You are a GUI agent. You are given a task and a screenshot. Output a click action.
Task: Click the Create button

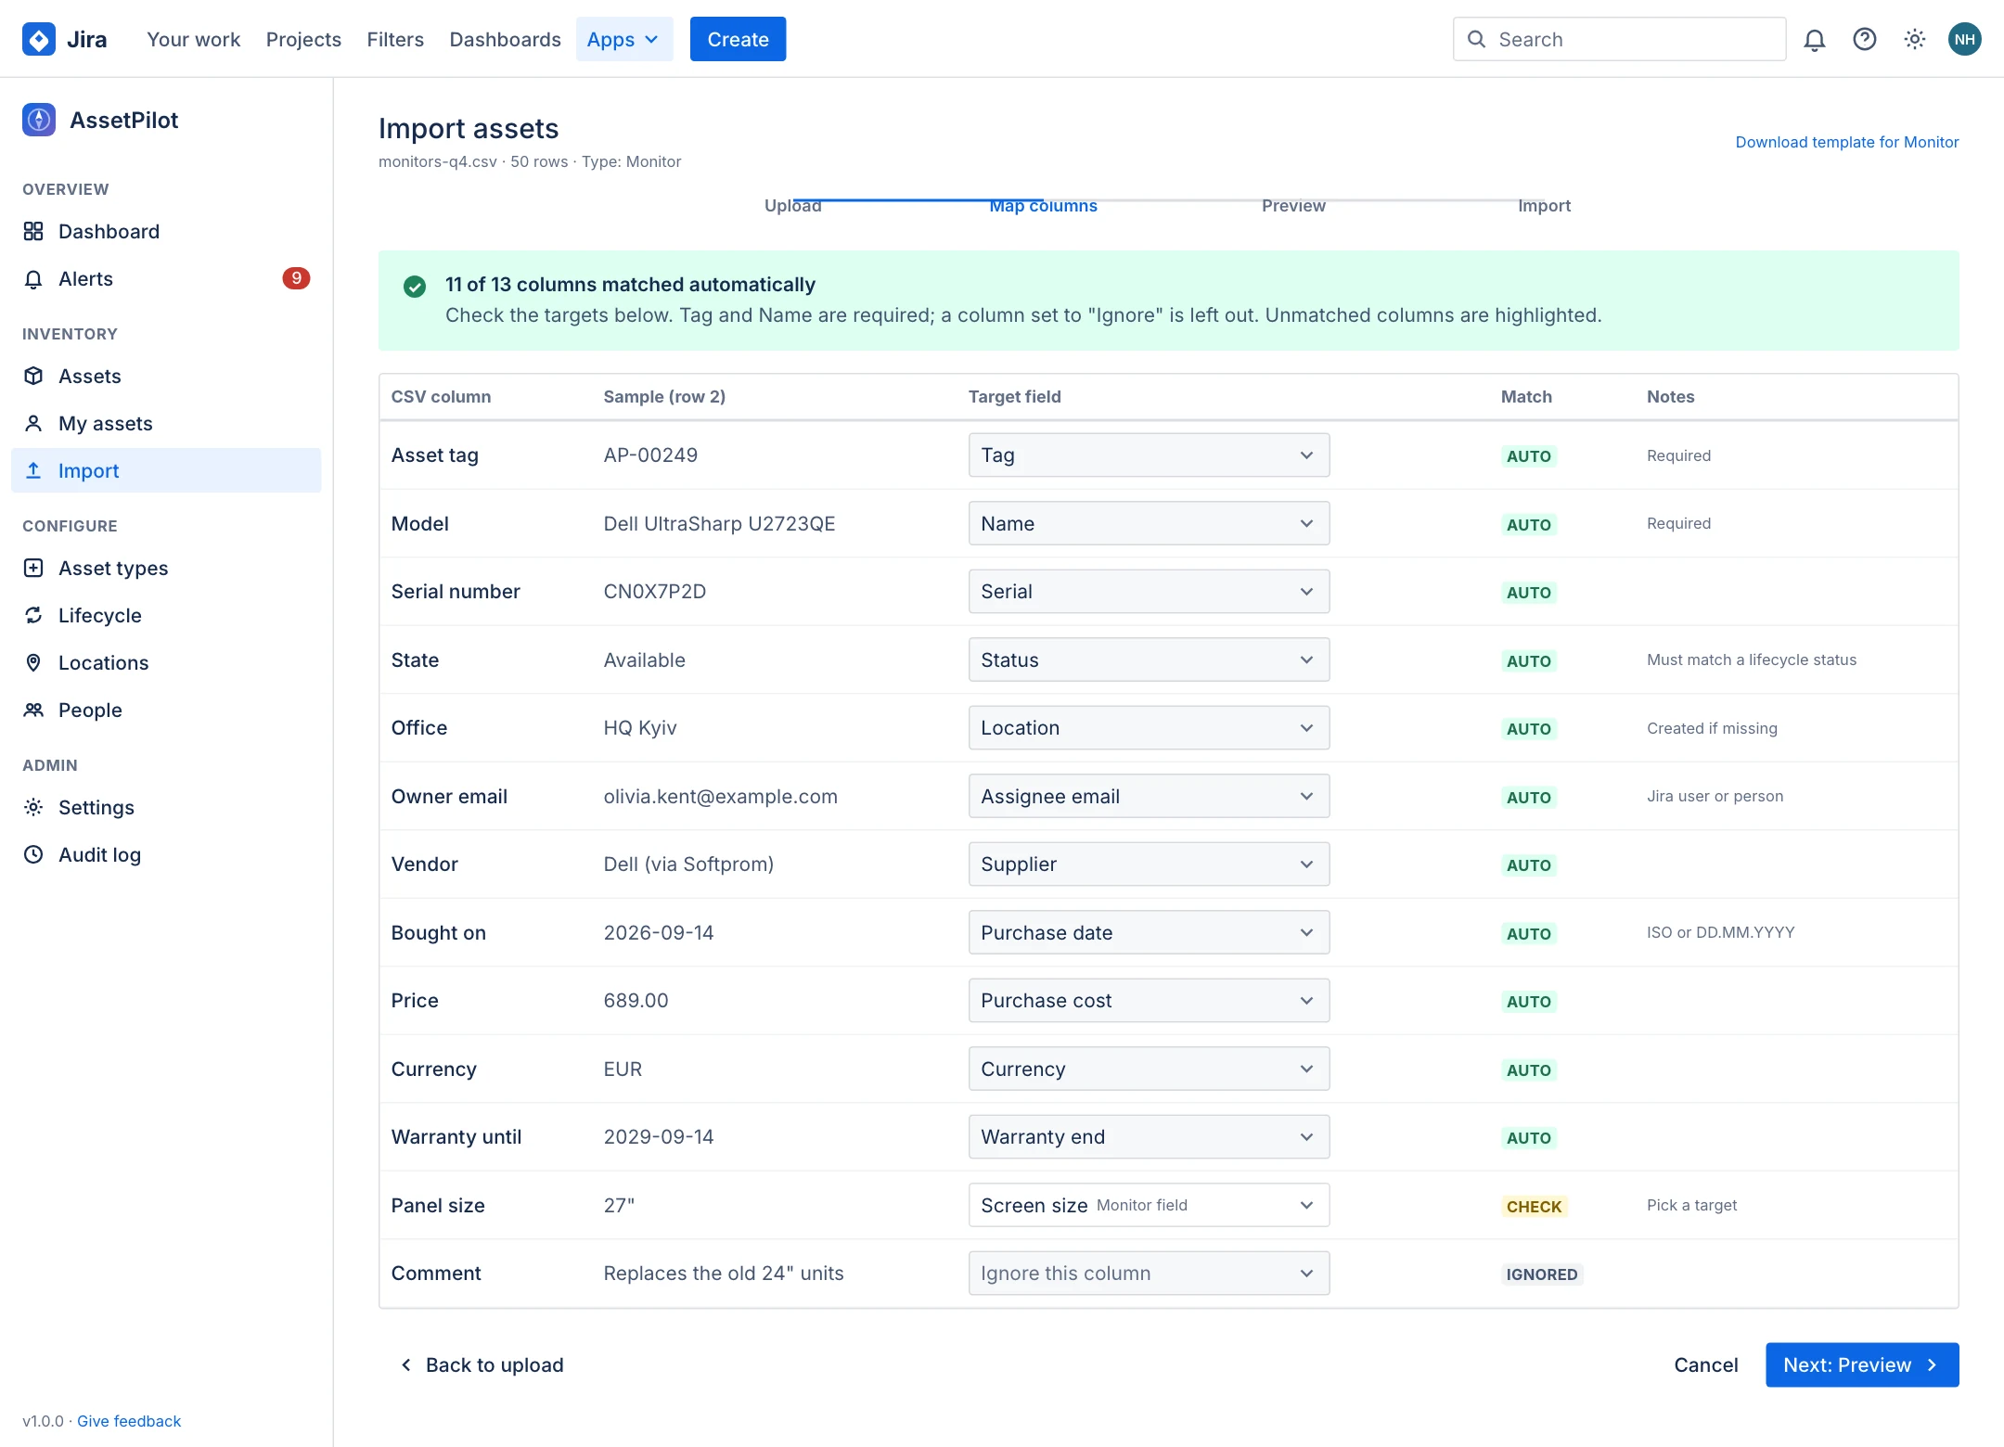[738, 39]
